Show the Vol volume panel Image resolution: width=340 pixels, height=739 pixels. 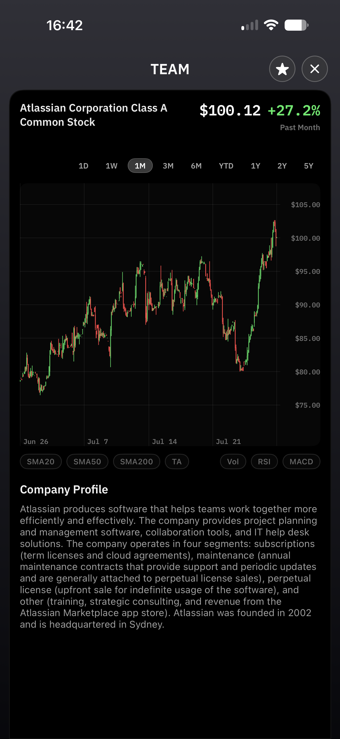pyautogui.click(x=233, y=461)
